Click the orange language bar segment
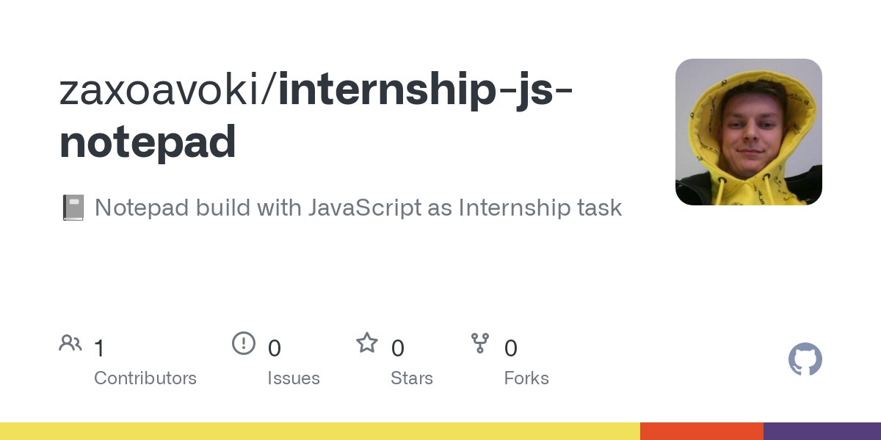Viewport: 881px width, 440px height. pos(702,431)
